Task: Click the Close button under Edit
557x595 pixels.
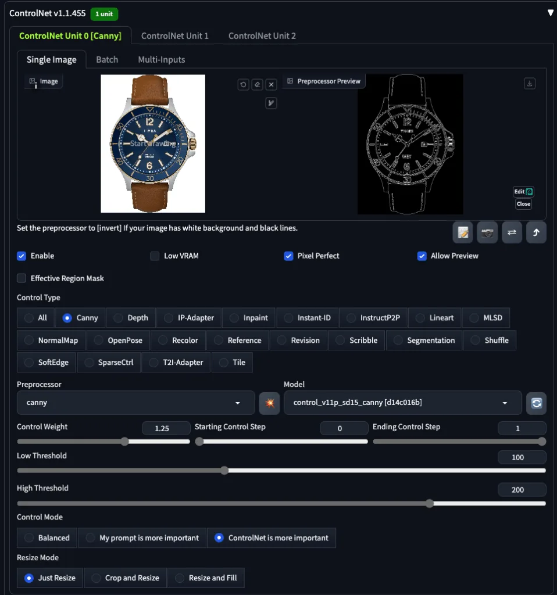Action: 523,204
